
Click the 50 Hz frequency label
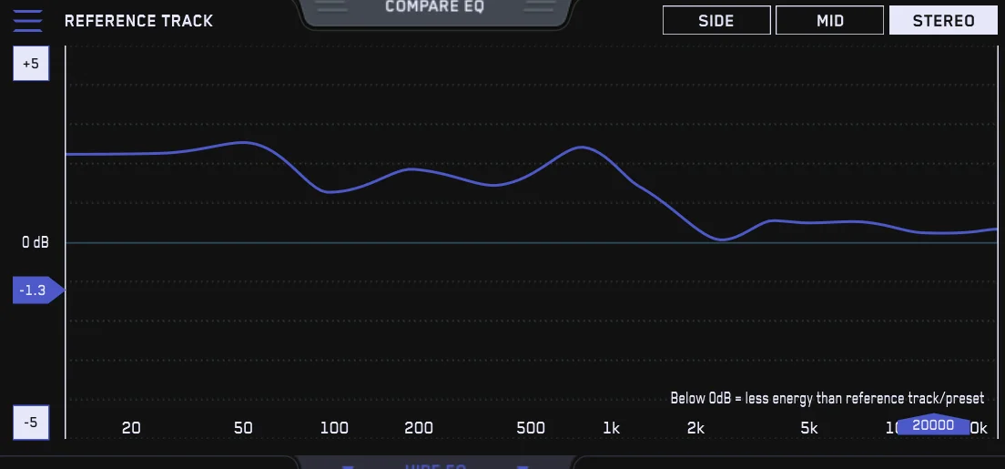tap(243, 428)
